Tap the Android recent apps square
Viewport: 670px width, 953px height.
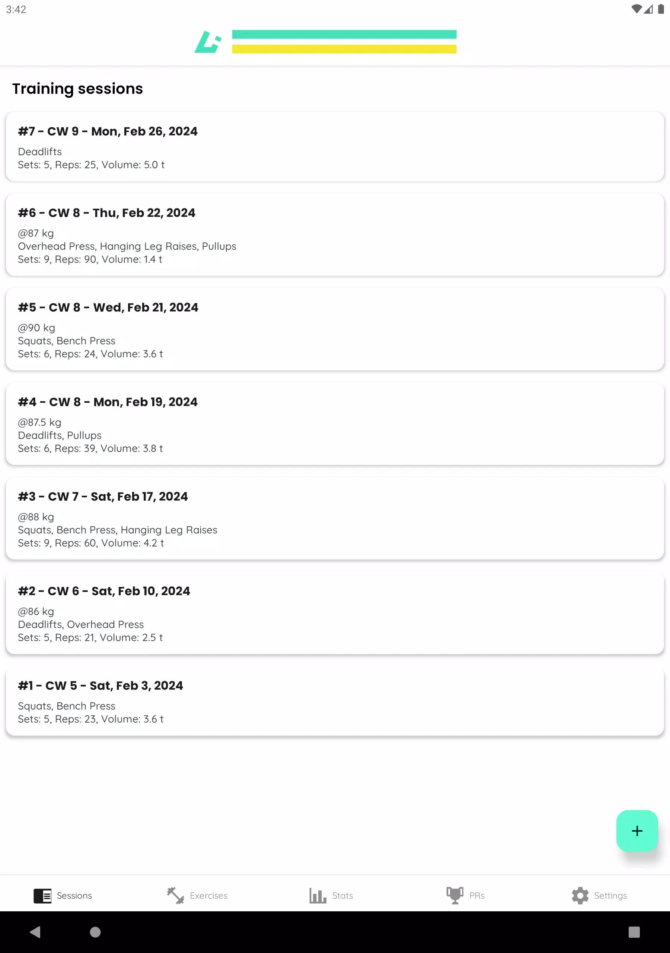click(x=634, y=932)
